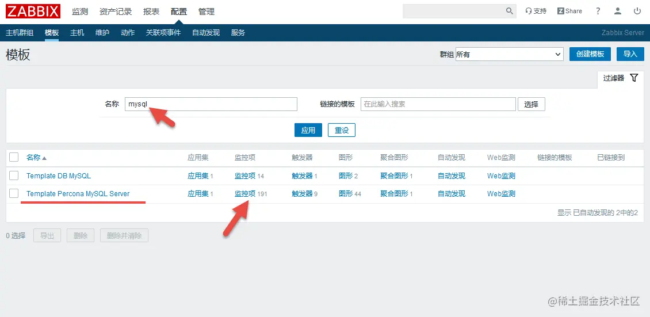650x317 pixels.
Task: Focus the top global search field
Action: 453,11
